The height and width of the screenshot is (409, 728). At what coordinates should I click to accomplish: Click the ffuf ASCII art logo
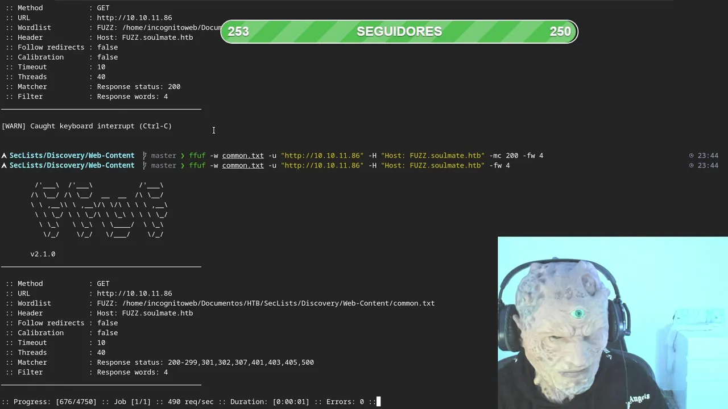tap(99, 210)
